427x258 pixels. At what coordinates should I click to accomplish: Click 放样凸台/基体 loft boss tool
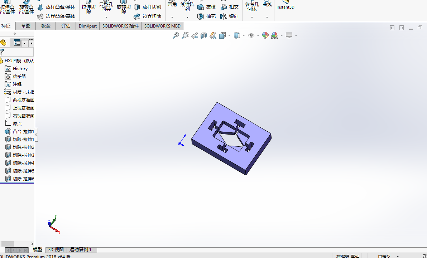pos(56,7)
